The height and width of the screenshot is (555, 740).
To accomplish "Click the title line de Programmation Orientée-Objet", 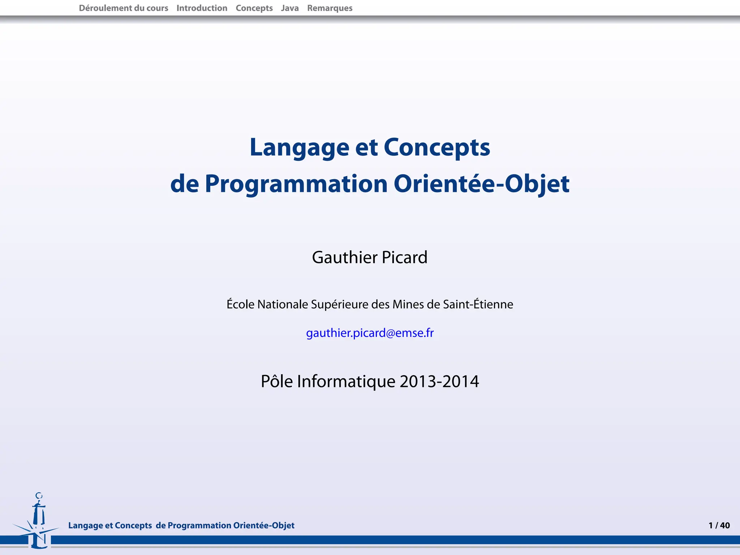I will click(370, 184).
